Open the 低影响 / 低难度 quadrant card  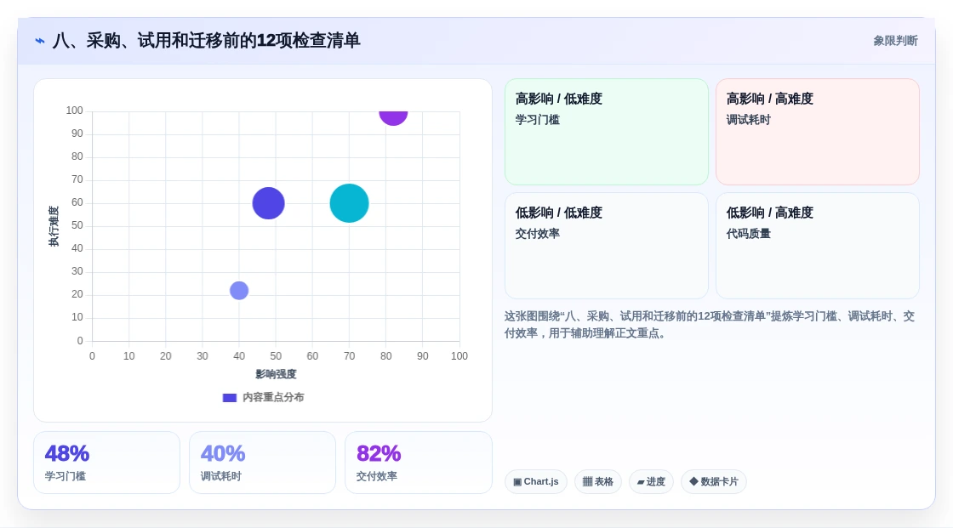click(607, 246)
